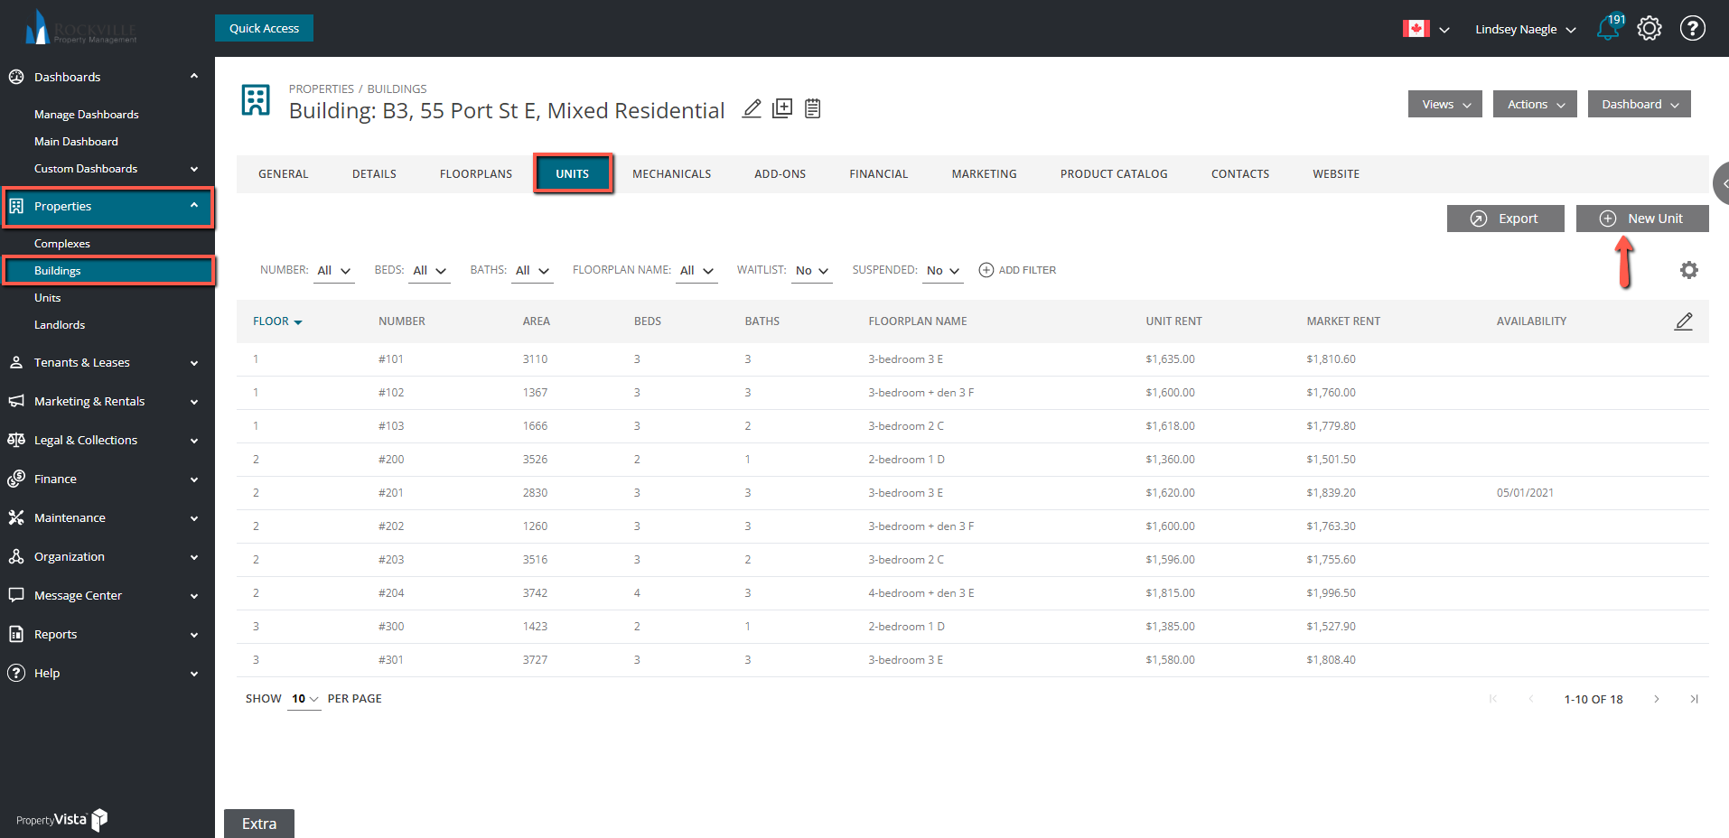Screen dimensions: 1729x838
Task: Click the Extra button
Action: pos(259,824)
